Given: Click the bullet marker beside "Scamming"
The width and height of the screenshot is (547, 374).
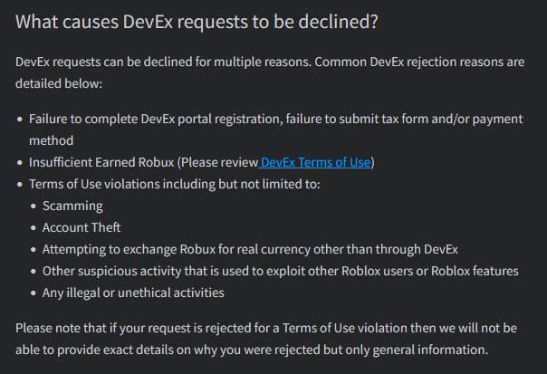Looking at the screenshot, I should tap(33, 206).
